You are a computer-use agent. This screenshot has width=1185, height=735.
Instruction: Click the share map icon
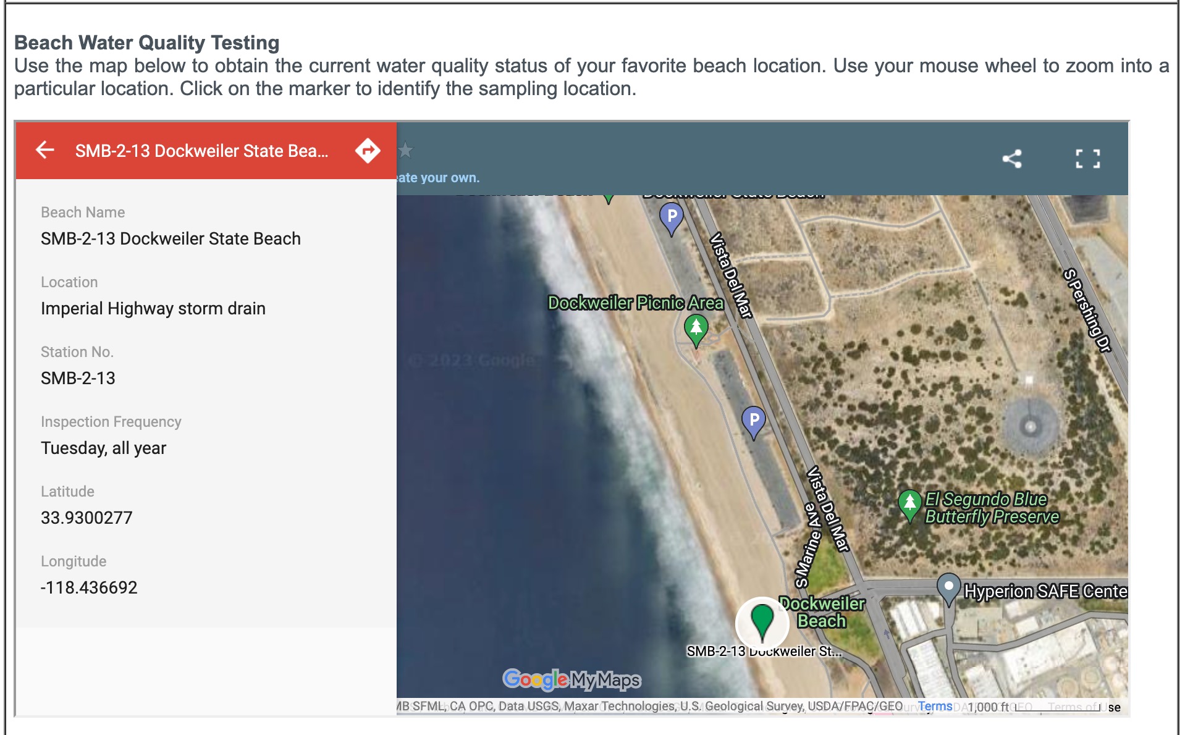pos(1011,159)
